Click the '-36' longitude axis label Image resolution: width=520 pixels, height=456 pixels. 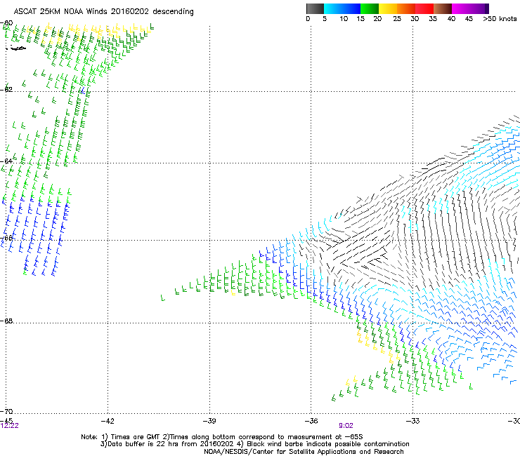311,421
